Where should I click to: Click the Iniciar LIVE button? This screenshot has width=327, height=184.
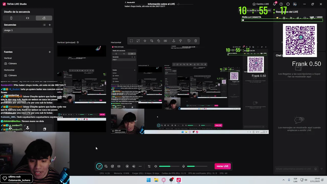point(223,166)
